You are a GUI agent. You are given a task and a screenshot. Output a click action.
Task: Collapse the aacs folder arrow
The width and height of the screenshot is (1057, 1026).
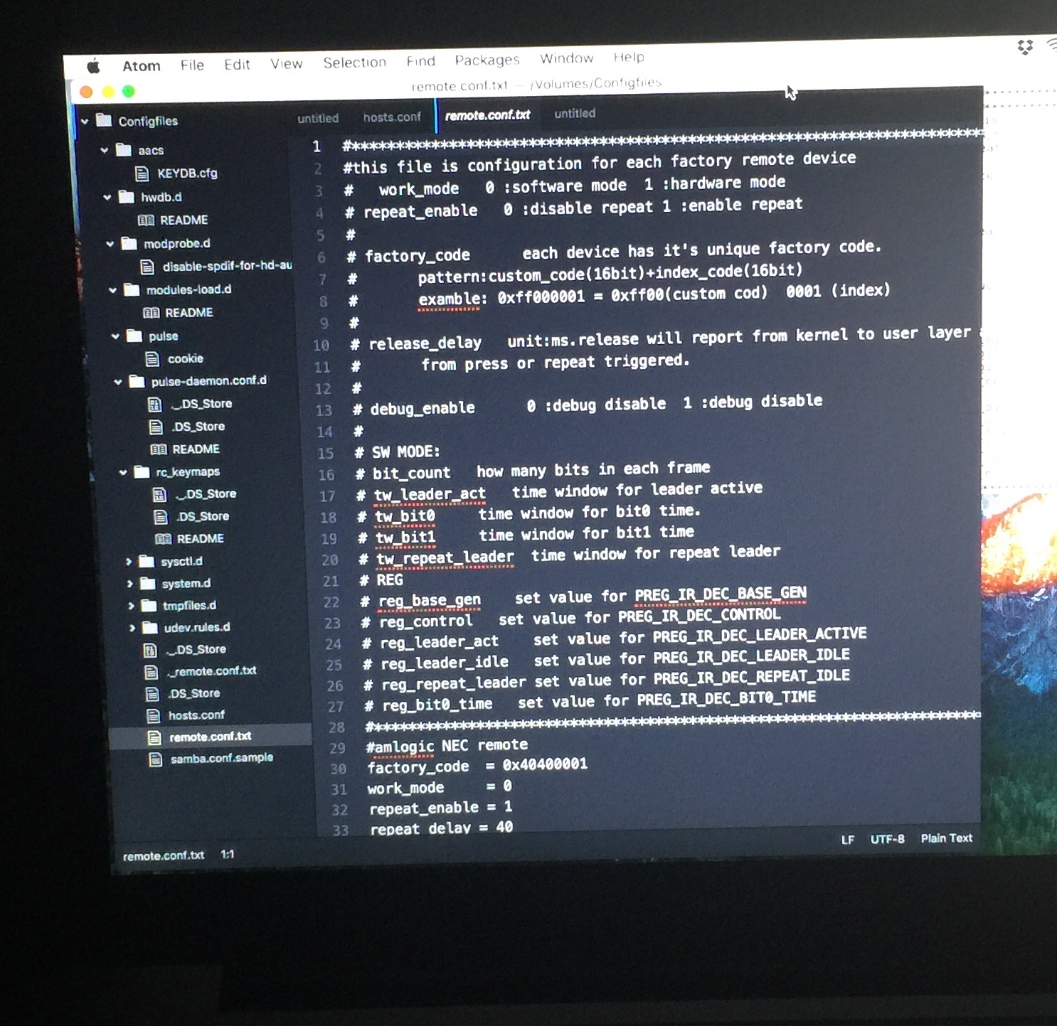(x=105, y=150)
